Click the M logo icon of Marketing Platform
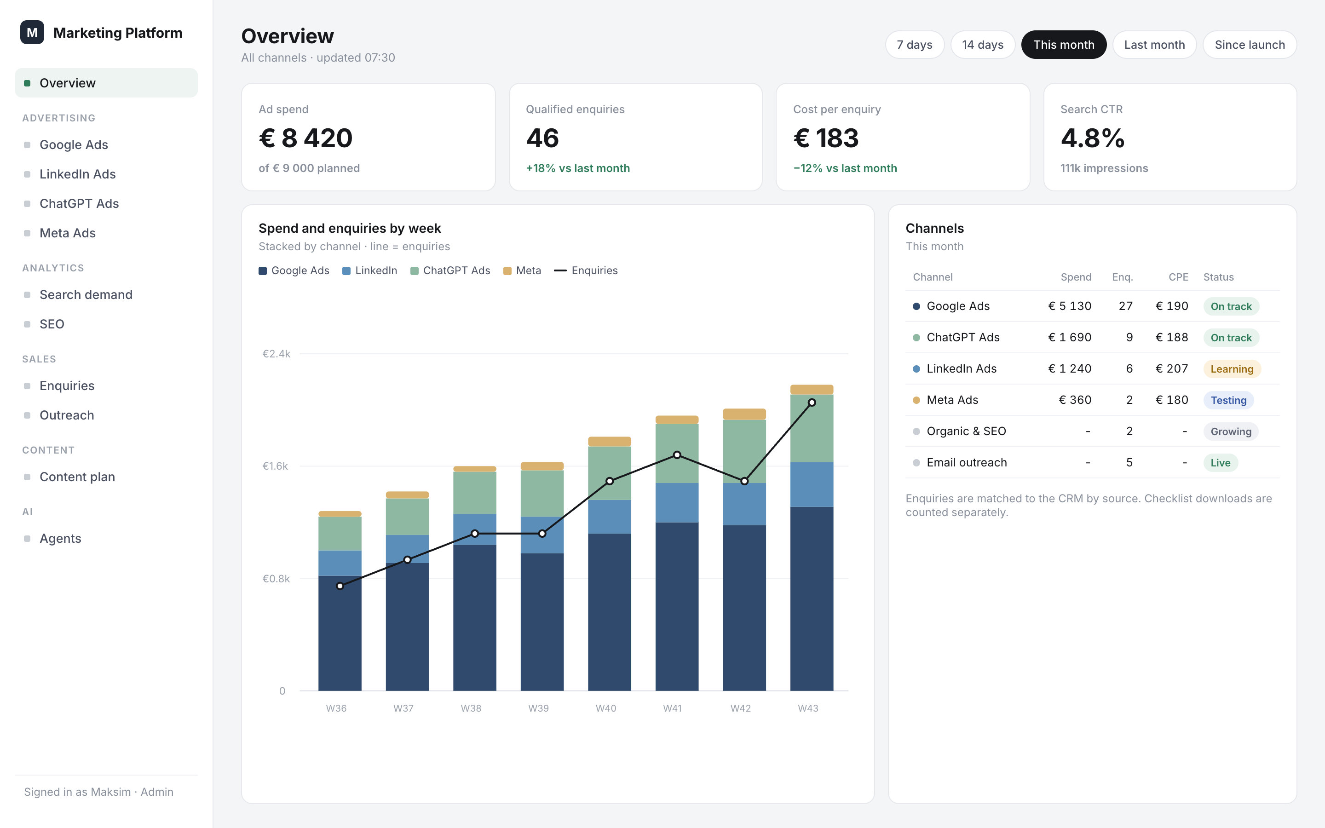1325x828 pixels. (32, 32)
